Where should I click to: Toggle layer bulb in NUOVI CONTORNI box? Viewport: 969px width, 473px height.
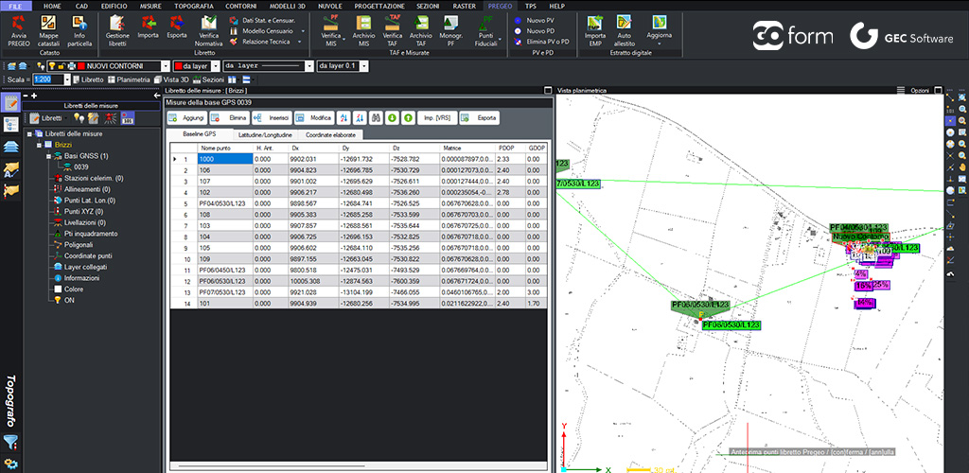pos(53,65)
